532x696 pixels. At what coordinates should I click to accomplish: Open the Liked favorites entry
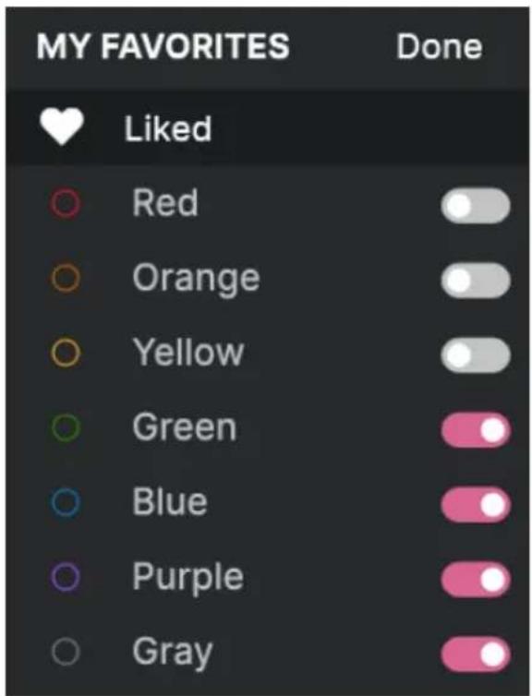point(266,127)
